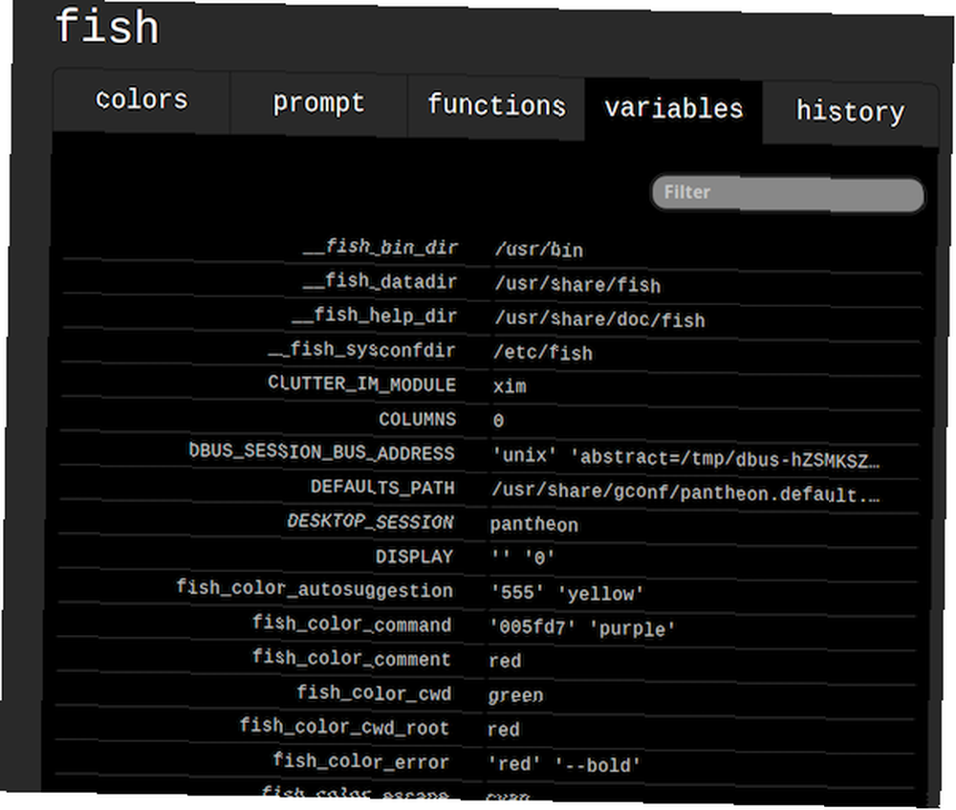Click the 'red' '--bold' value
This screenshot has height=810, width=956.
(x=563, y=764)
